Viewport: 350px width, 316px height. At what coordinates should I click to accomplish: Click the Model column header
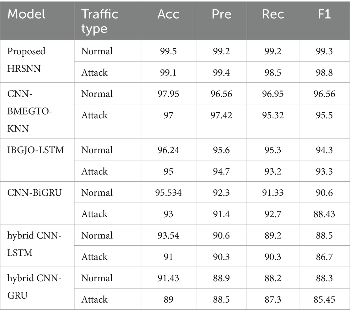point(37,21)
